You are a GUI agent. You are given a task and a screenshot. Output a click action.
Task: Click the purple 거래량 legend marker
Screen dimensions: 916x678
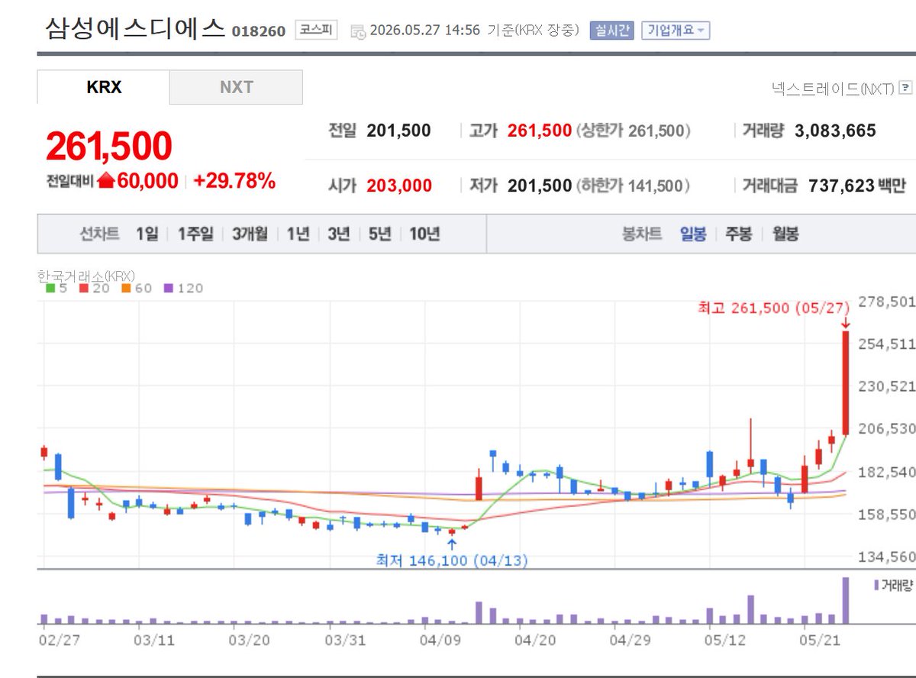pyautogui.click(x=876, y=585)
